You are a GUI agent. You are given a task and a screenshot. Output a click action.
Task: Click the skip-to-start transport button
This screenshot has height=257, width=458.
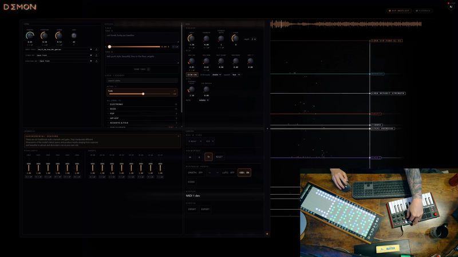click(x=190, y=156)
